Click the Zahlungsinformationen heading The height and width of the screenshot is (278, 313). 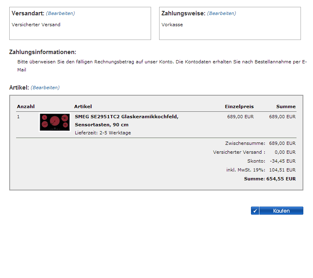pyautogui.click(x=42, y=52)
